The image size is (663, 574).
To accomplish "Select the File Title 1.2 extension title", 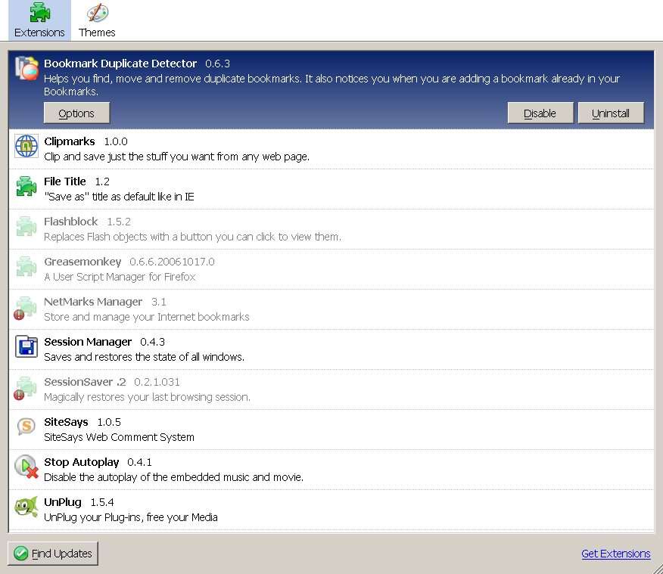I will (76, 182).
